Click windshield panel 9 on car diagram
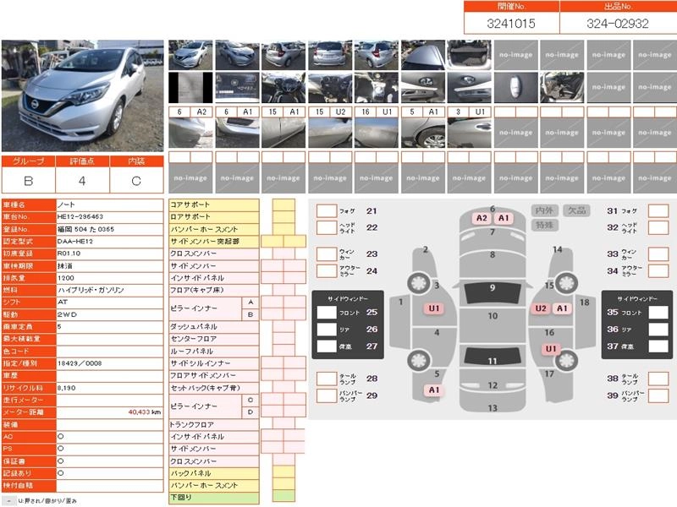This screenshot has width=677, height=507. (x=493, y=293)
